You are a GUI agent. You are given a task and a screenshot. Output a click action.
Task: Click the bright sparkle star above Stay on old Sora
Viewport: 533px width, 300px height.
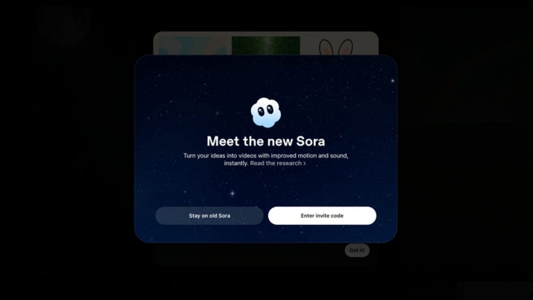(x=232, y=193)
